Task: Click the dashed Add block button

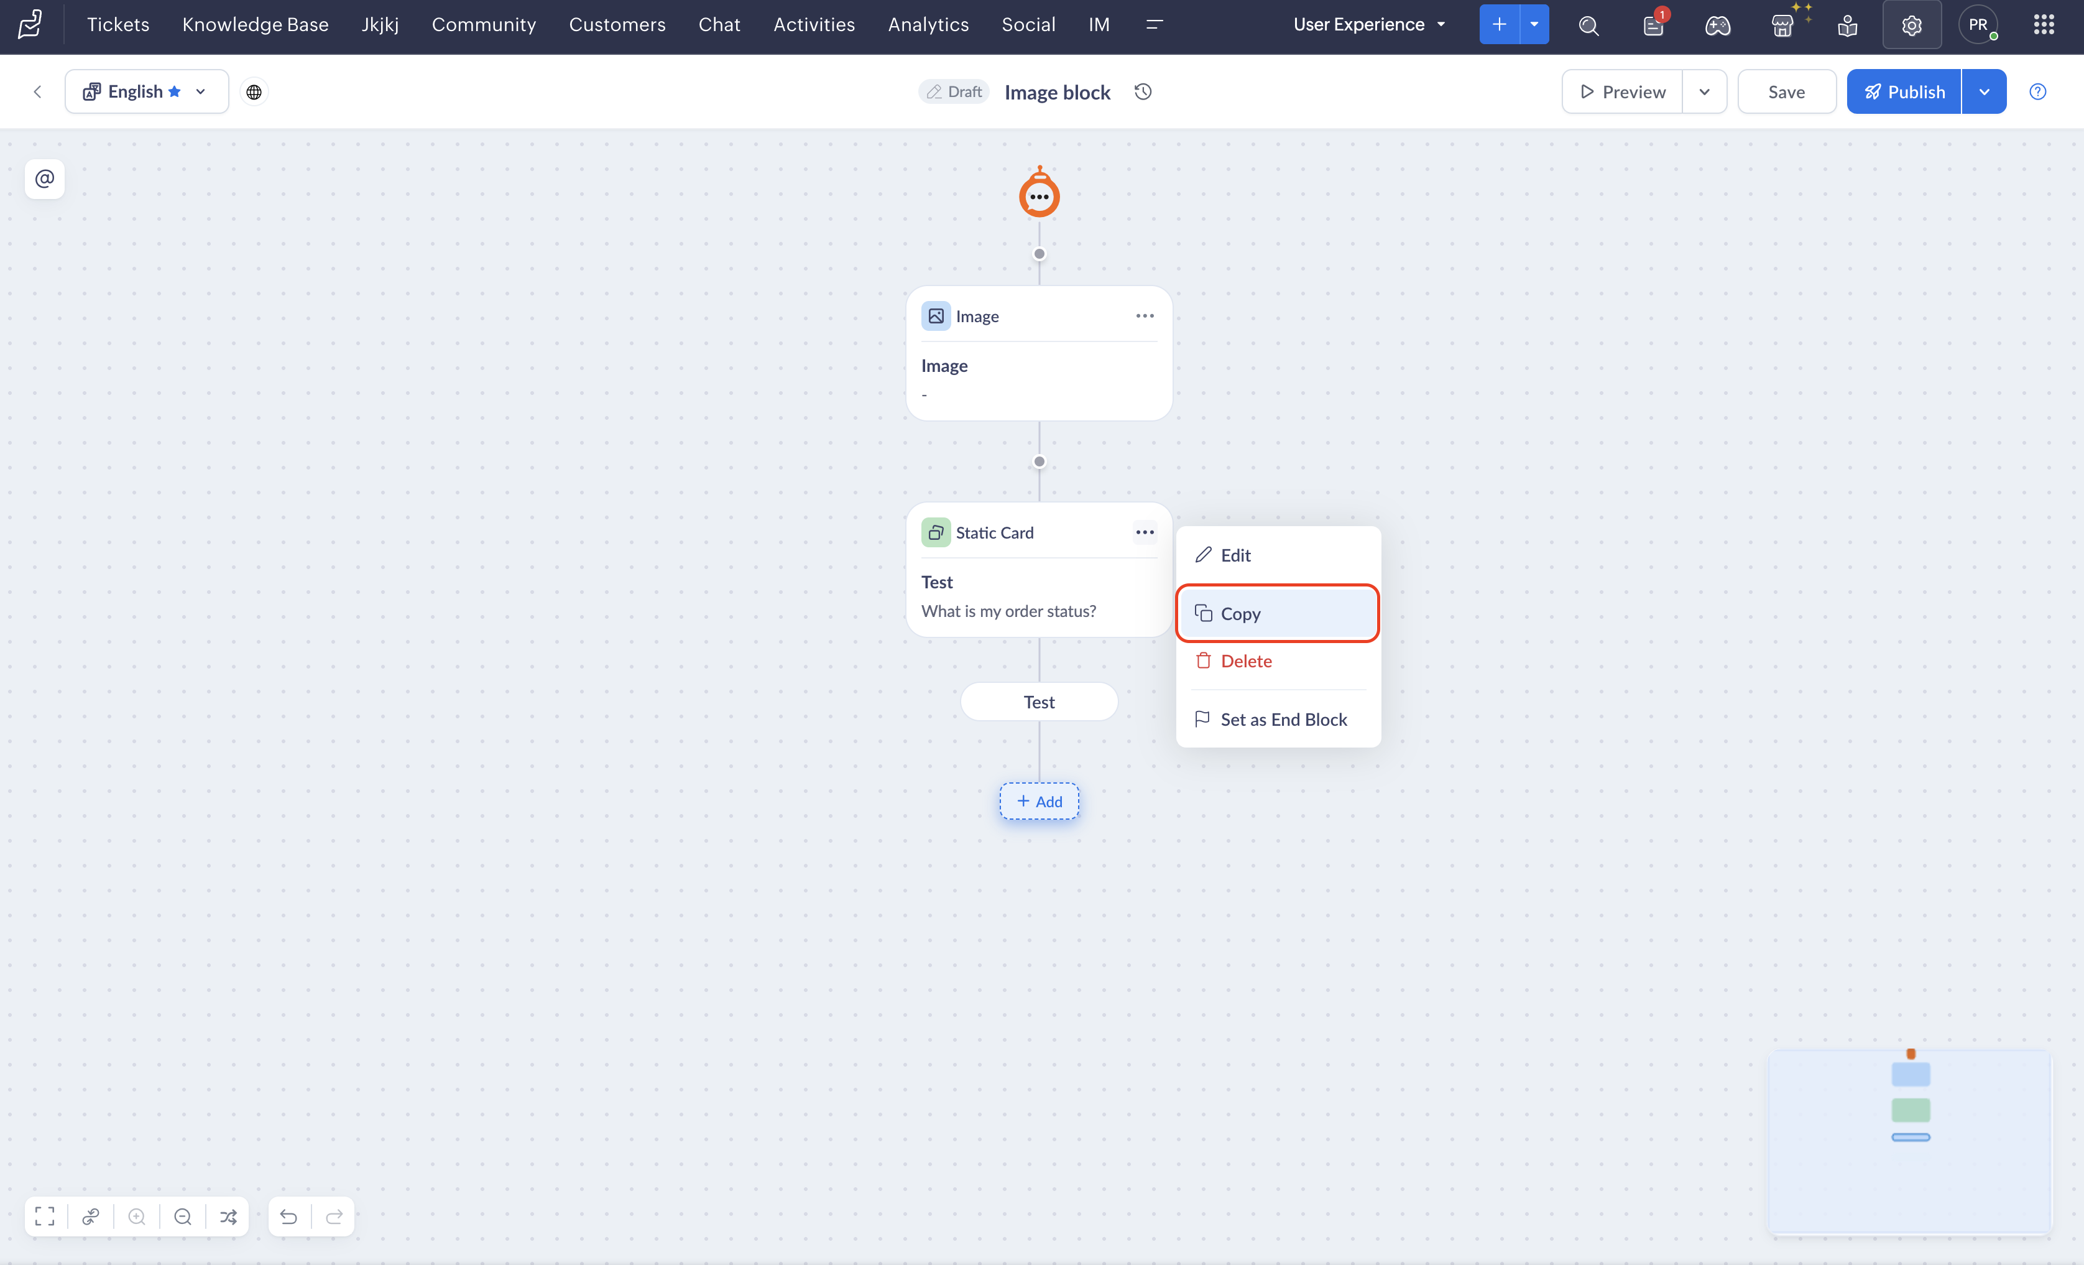Action: [1039, 800]
